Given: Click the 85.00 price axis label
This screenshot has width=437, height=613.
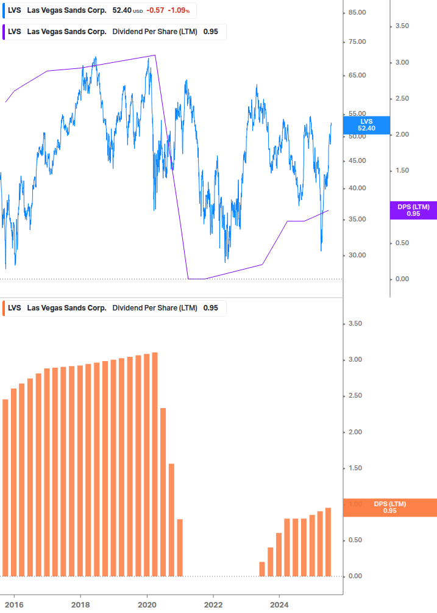Looking at the screenshot, I should tap(357, 13).
